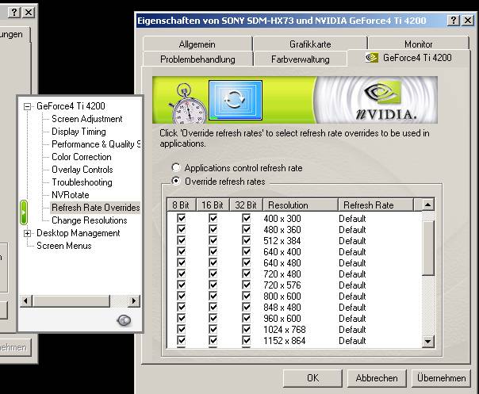Click the 16 Bit column header
Screen dimensions: 479x394
[x=213, y=205]
